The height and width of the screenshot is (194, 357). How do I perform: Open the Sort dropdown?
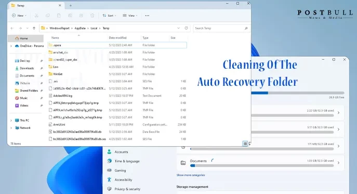click(109, 16)
